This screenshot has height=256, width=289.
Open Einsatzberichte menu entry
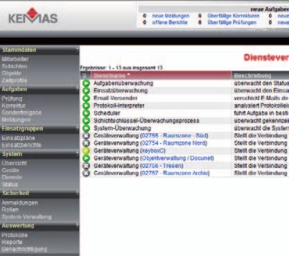(x=21, y=145)
